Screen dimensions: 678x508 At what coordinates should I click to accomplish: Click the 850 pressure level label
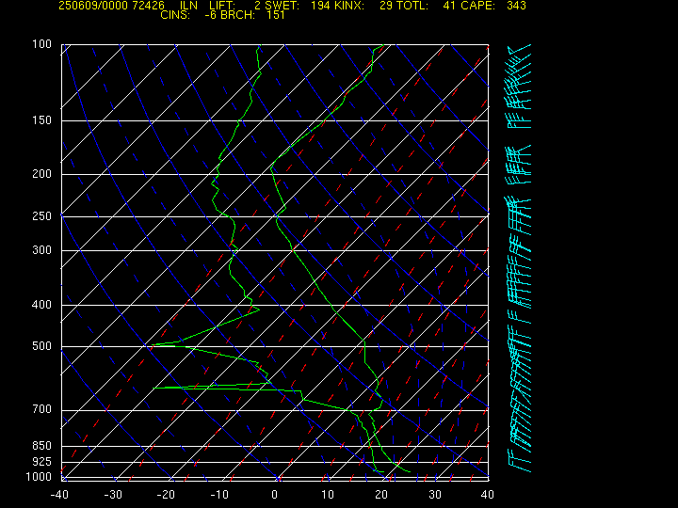(x=42, y=446)
